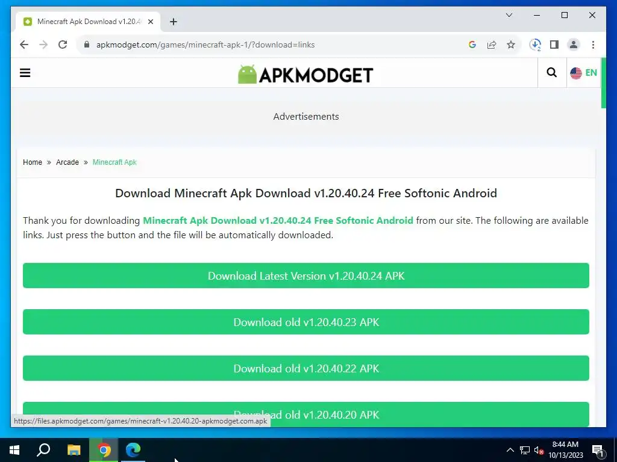
Task: Close the Minecraft Apk Download tab
Action: [x=150, y=22]
